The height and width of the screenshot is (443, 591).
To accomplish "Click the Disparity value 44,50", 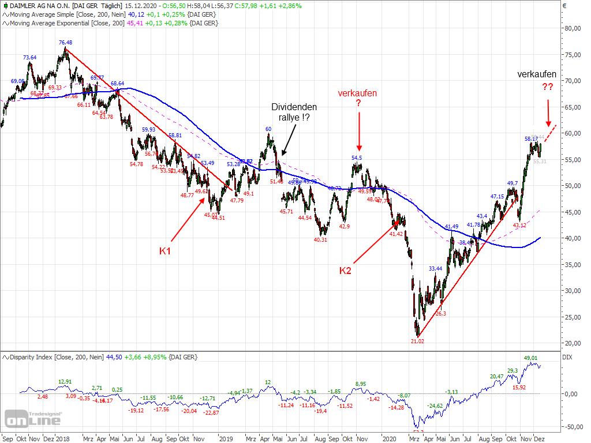I will pos(114,357).
